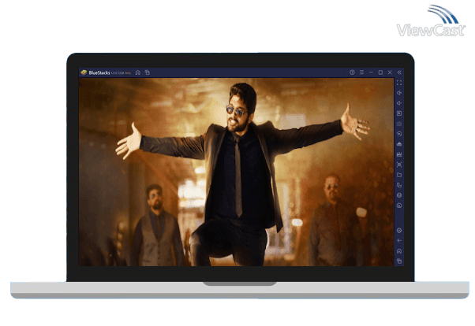475x326 pixels.
Task: Open the home icon in BlueStacks title bar
Action: [138, 72]
